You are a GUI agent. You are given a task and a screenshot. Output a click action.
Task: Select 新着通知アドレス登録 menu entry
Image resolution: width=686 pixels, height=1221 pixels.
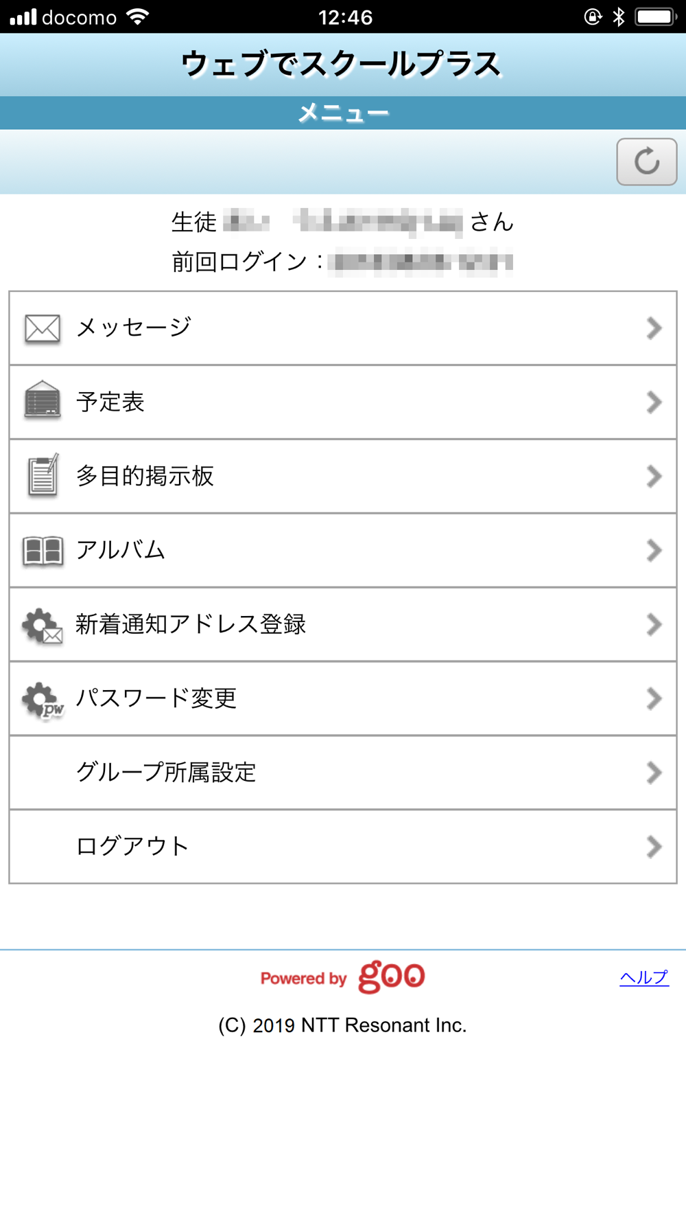tap(191, 624)
